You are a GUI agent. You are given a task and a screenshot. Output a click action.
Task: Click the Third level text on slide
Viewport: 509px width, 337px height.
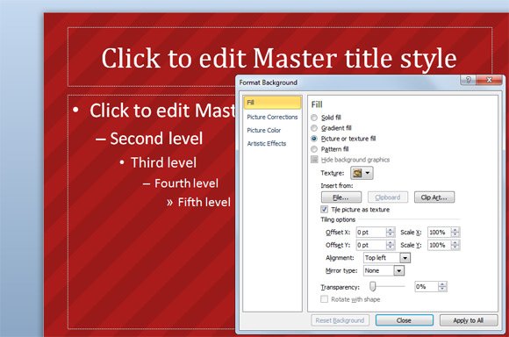tap(163, 162)
